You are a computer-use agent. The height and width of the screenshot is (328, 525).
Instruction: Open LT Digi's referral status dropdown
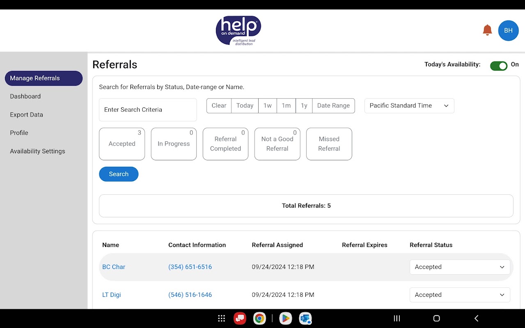tap(460, 295)
